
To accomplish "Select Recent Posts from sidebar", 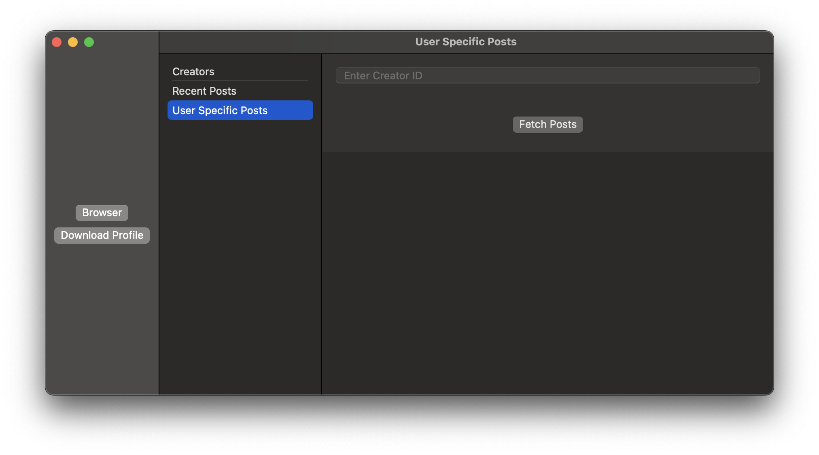I will (204, 91).
